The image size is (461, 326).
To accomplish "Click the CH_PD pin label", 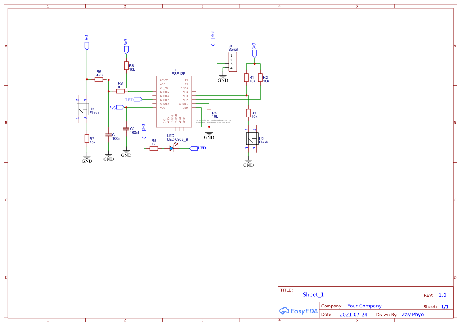I will pos(164,88).
